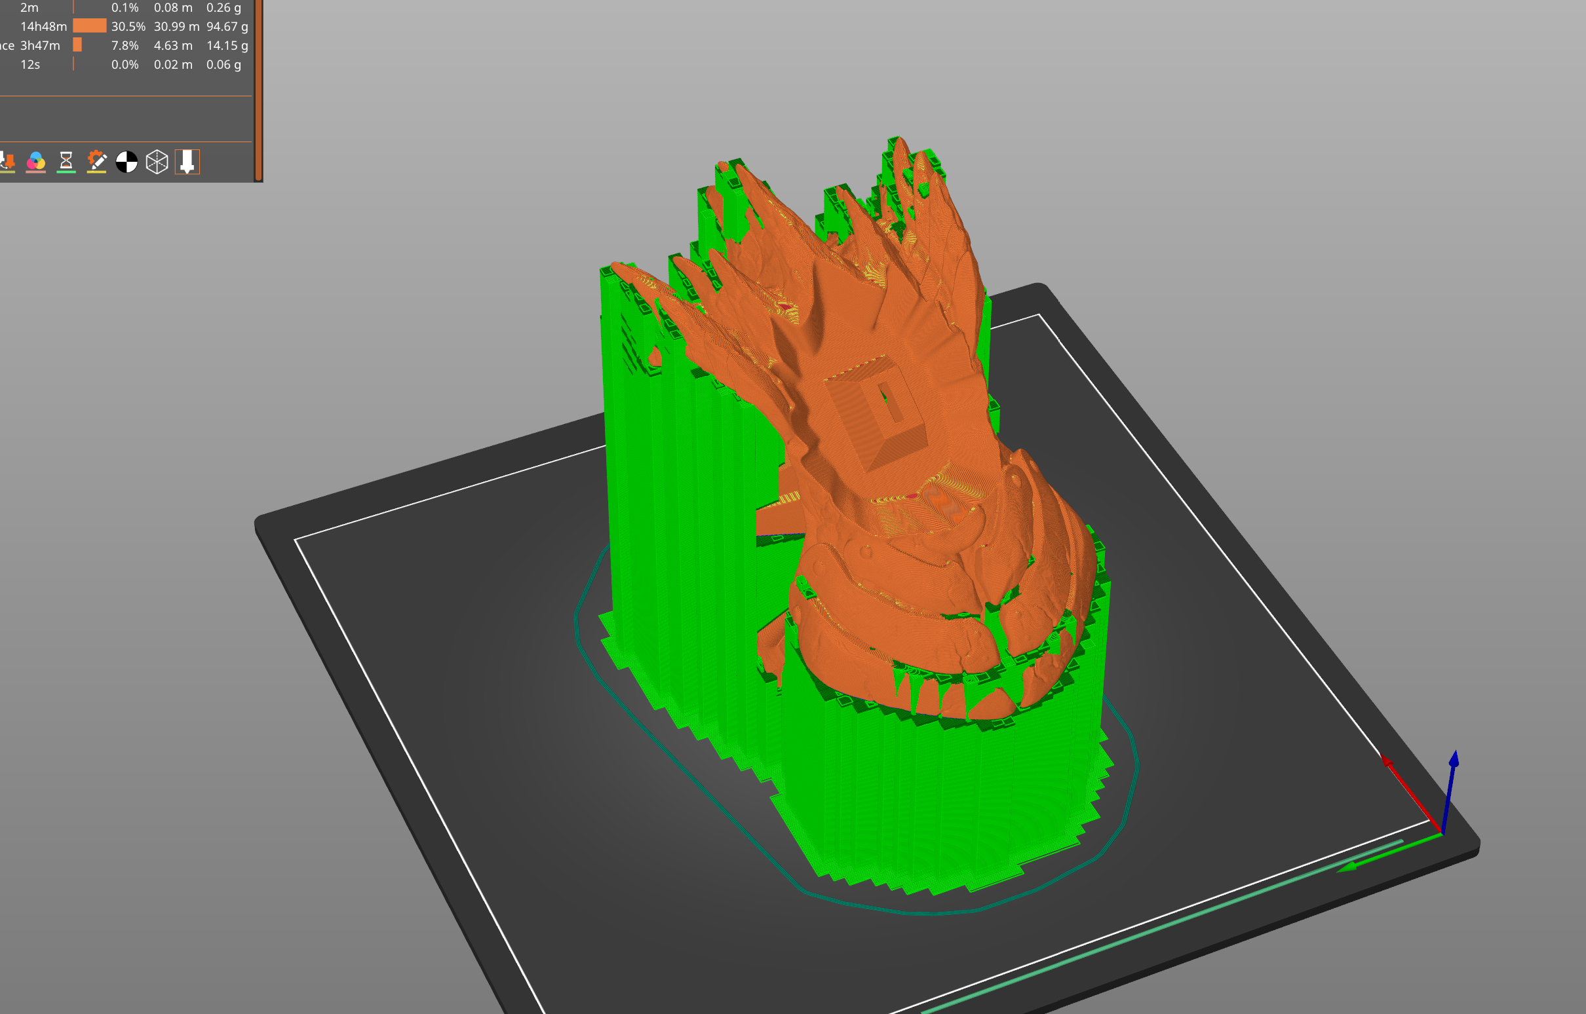1586x1014 pixels.
Task: Select the 3h47m legend row
Action: tap(125, 45)
